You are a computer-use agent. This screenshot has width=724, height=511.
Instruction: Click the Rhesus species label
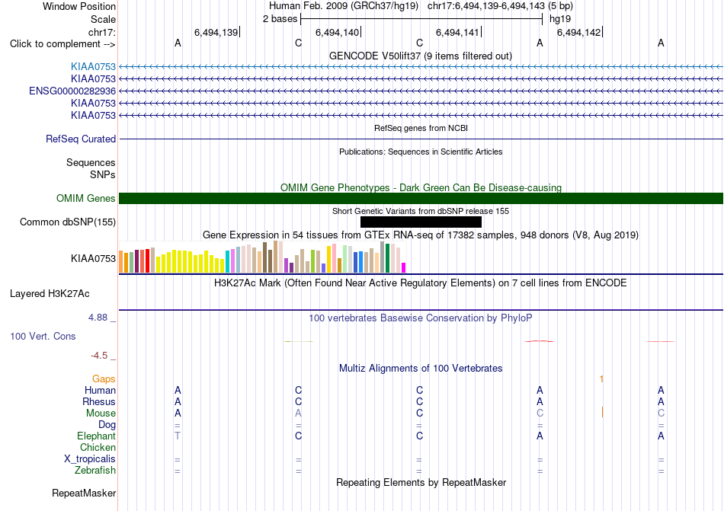click(99, 401)
